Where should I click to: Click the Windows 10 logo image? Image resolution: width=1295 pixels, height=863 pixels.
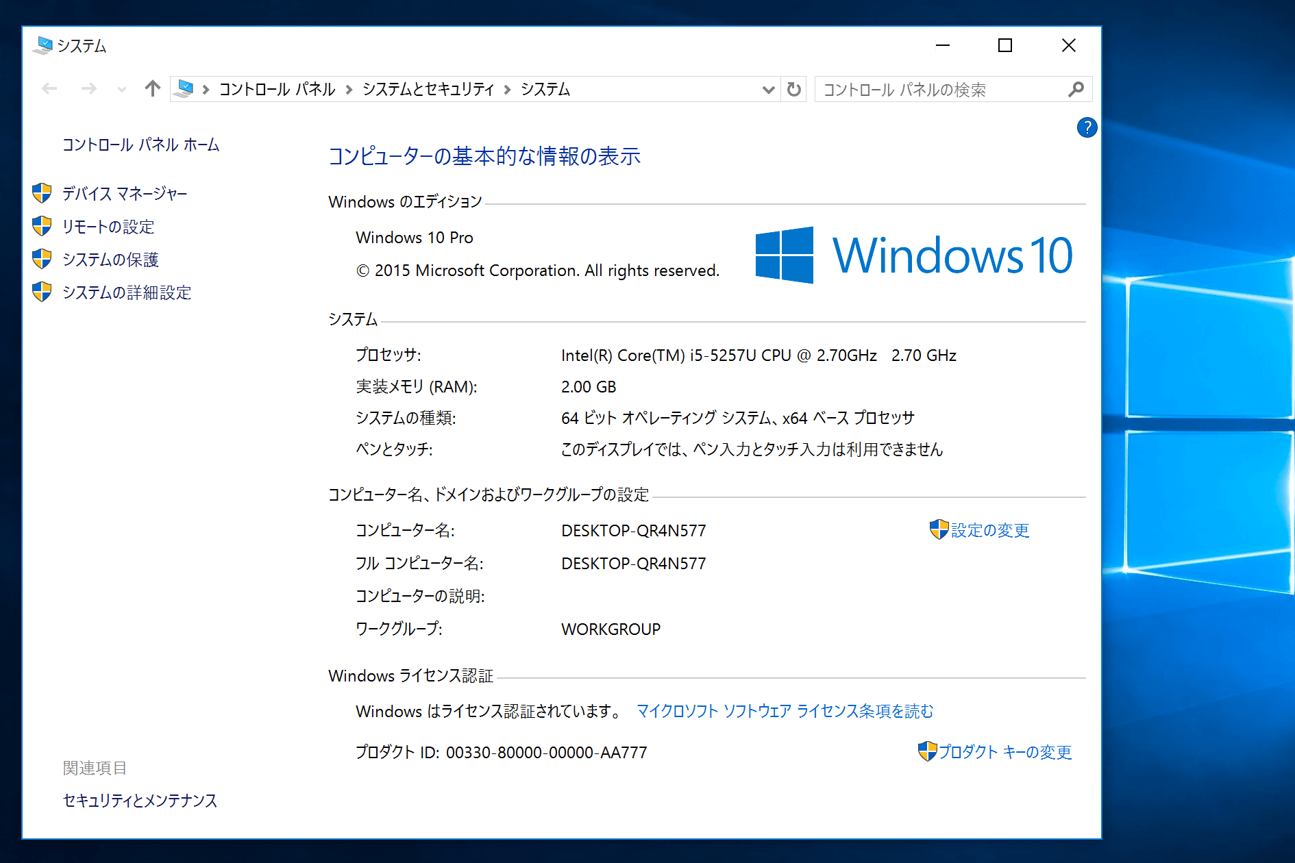pos(913,255)
